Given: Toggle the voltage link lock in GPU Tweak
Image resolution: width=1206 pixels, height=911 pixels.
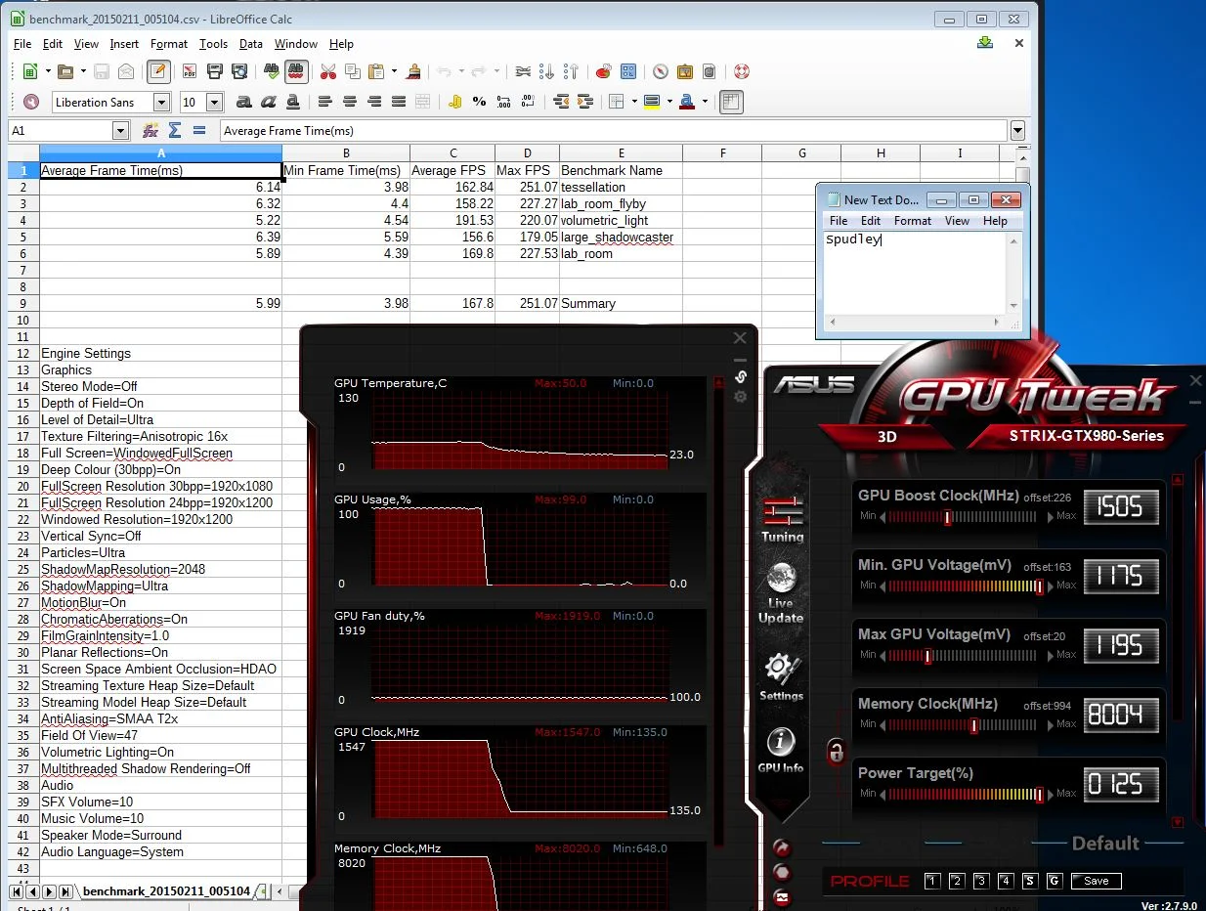Looking at the screenshot, I should pyautogui.click(x=836, y=751).
